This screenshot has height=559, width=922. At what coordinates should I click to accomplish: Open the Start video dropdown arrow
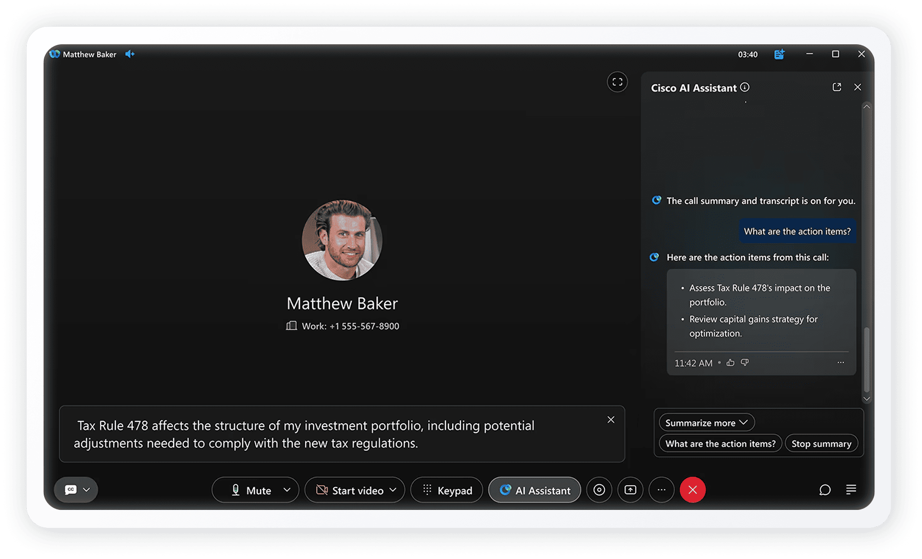(x=393, y=490)
